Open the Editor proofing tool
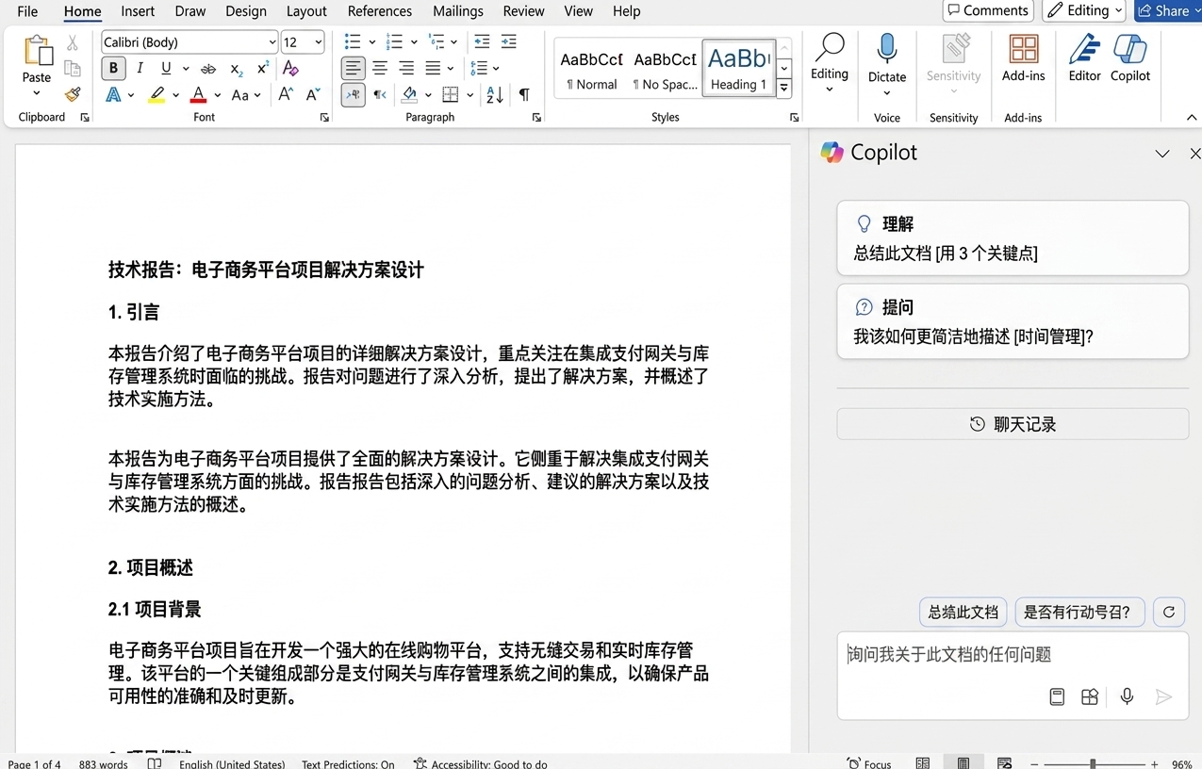 coord(1084,58)
